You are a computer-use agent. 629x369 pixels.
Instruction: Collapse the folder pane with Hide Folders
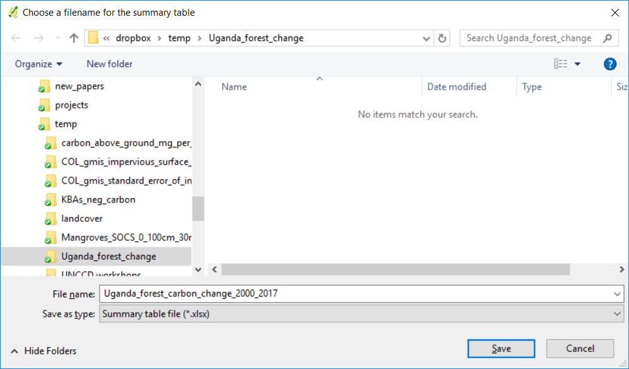(44, 351)
